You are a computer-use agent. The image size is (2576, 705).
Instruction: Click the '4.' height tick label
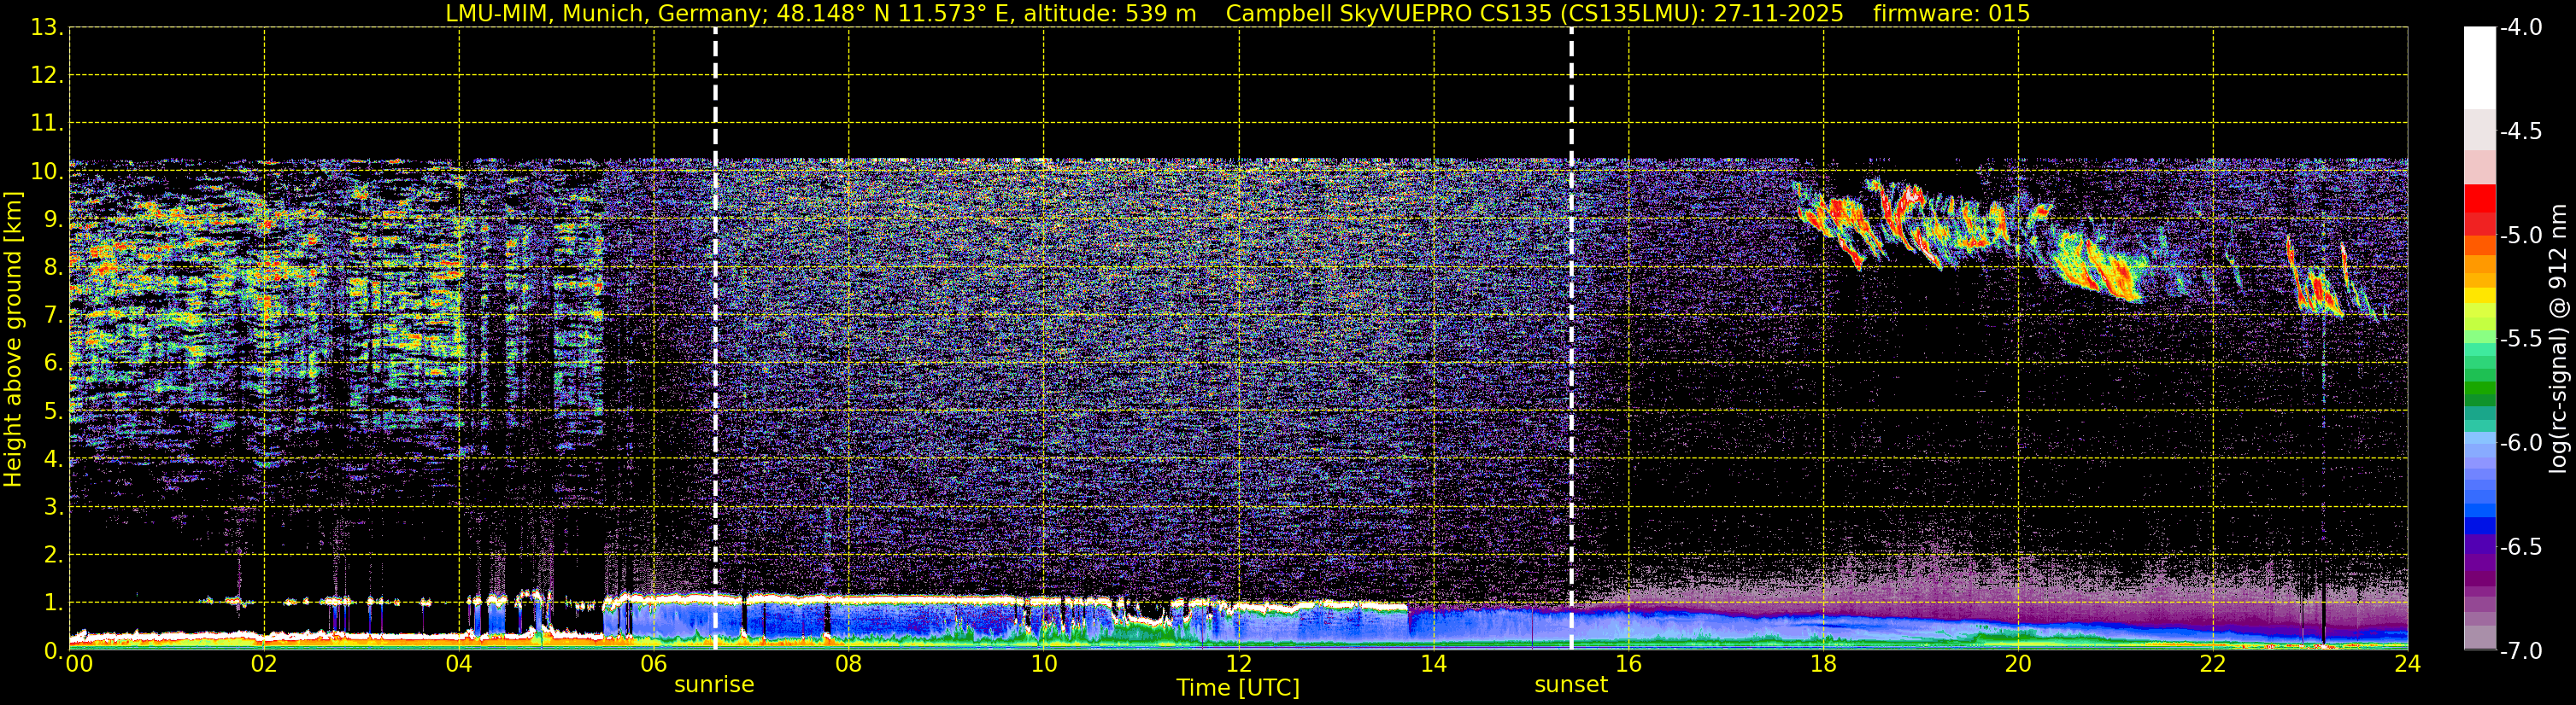tap(53, 459)
